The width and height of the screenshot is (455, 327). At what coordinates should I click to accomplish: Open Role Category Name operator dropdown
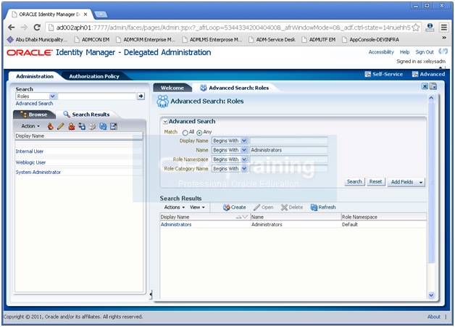(x=244, y=168)
